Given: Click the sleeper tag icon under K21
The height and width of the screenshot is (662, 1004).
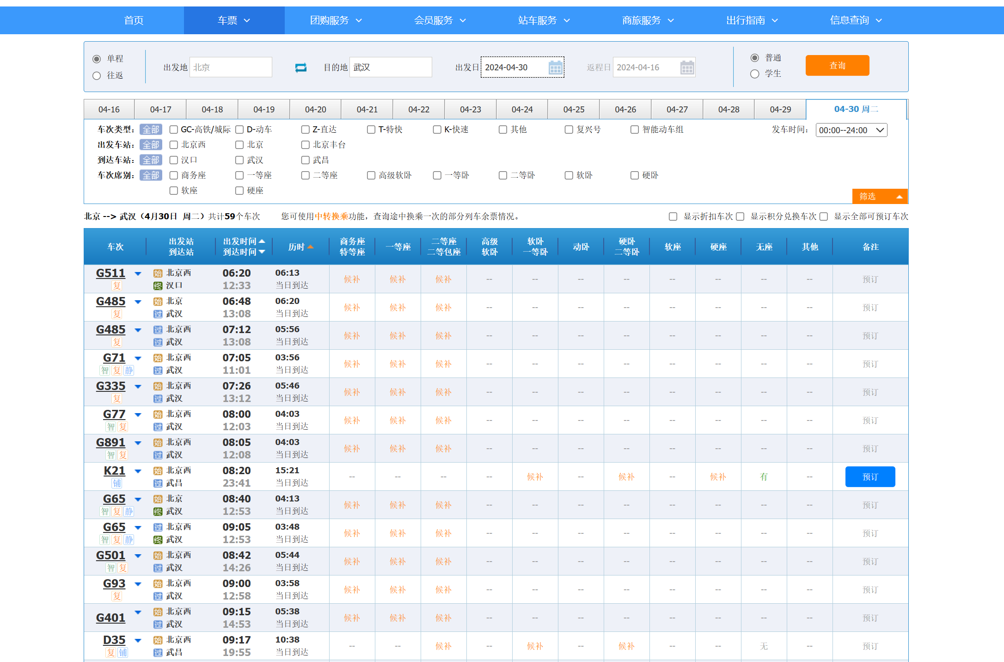Looking at the screenshot, I should tap(117, 483).
